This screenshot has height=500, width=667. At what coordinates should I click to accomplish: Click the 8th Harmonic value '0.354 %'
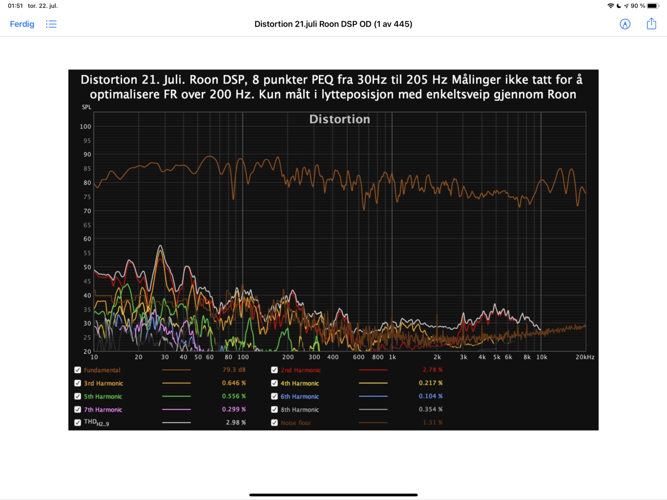[430, 410]
